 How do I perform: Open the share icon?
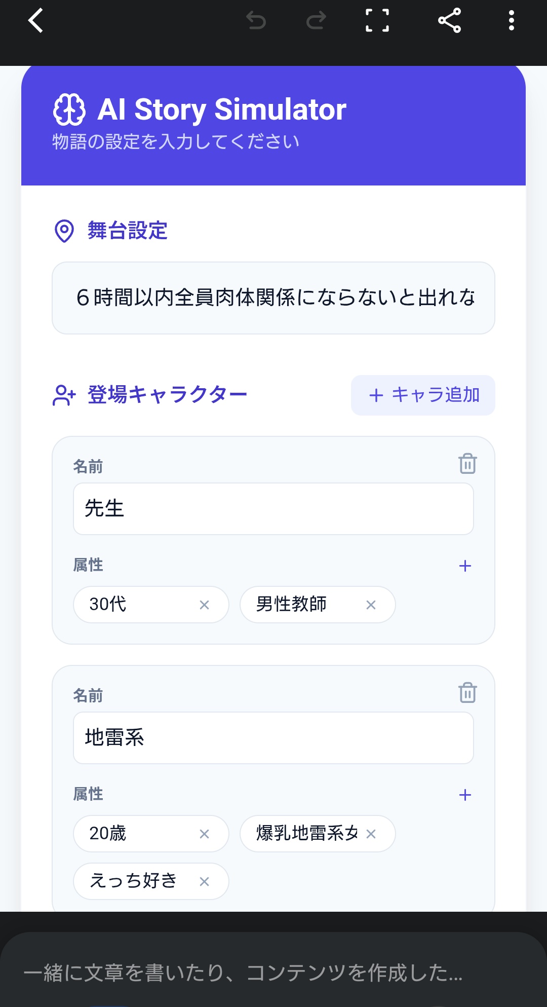pyautogui.click(x=449, y=21)
